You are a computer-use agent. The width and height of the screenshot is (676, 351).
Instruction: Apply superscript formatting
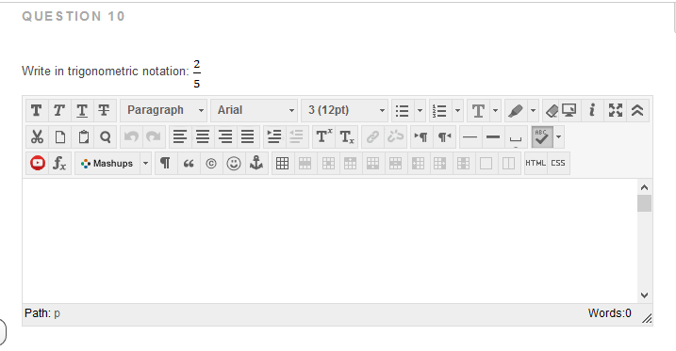pos(323,137)
